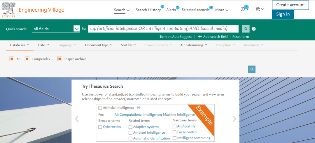
Task: Expand the Language filter
Action: tap(67, 45)
